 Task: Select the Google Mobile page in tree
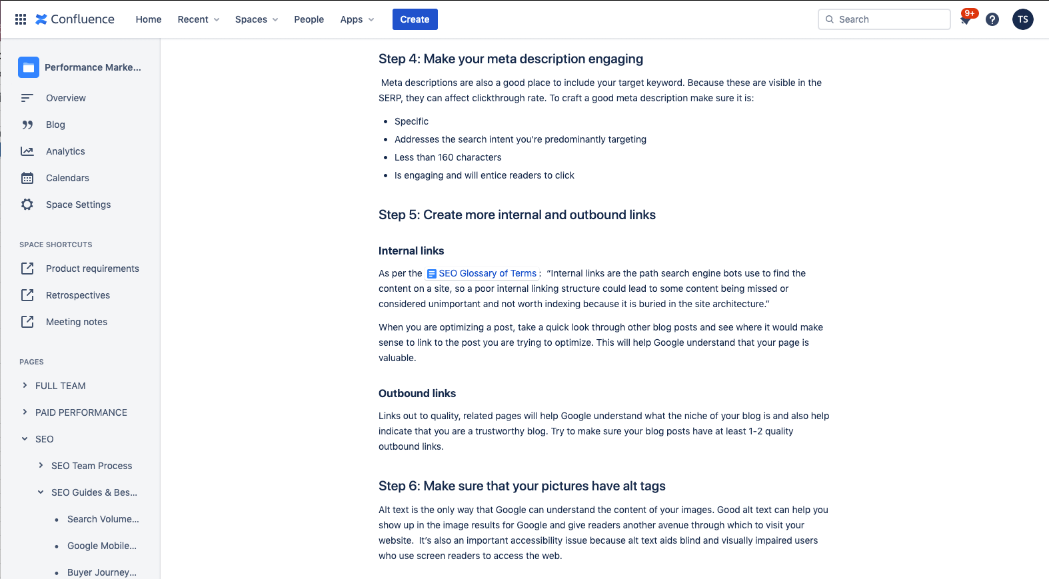(x=101, y=546)
